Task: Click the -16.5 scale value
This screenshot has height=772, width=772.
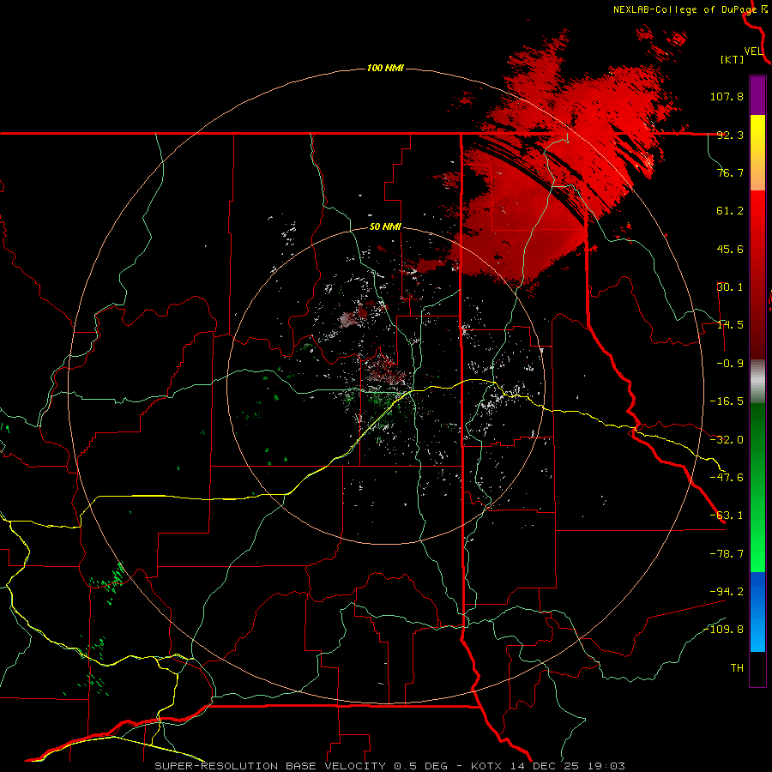Action: pyautogui.click(x=727, y=401)
